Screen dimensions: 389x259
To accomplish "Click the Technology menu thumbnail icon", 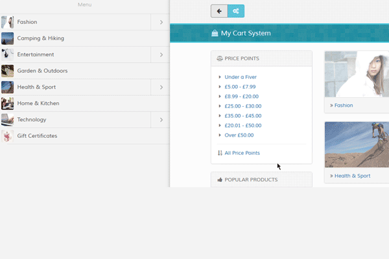I will 7,120.
